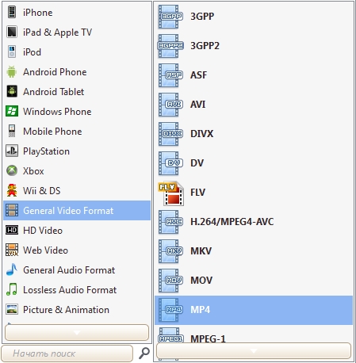
Task: Select the 3GPP format label
Action: tap(202, 17)
